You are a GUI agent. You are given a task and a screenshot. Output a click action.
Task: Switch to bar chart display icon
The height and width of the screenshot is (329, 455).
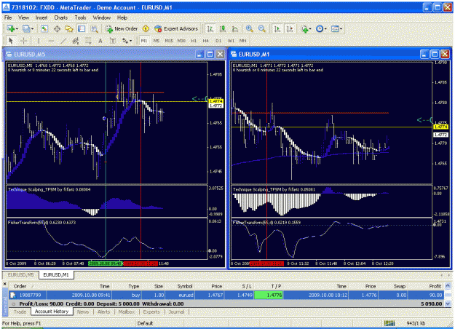click(210, 28)
